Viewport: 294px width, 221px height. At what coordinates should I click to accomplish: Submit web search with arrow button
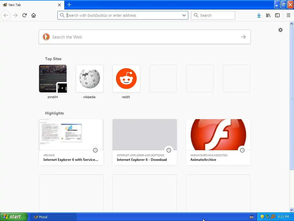coord(243,37)
